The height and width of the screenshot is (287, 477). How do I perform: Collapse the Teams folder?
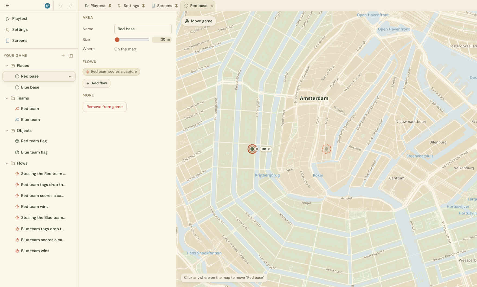point(7,98)
